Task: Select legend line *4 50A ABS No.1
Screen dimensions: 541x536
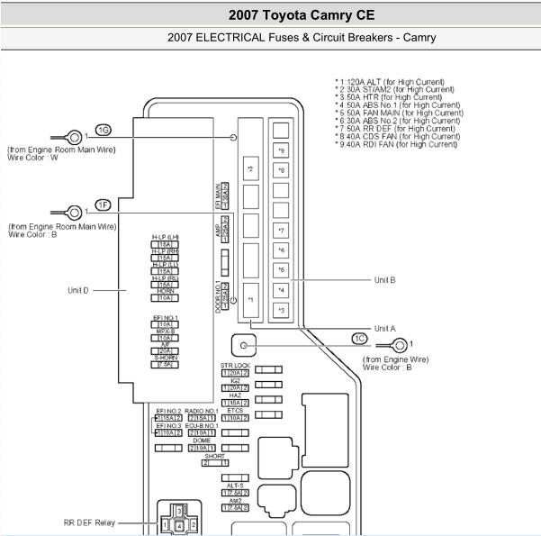Action: (398, 105)
